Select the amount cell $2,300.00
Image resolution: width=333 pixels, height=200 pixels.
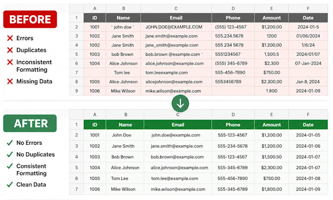pyautogui.click(x=272, y=168)
